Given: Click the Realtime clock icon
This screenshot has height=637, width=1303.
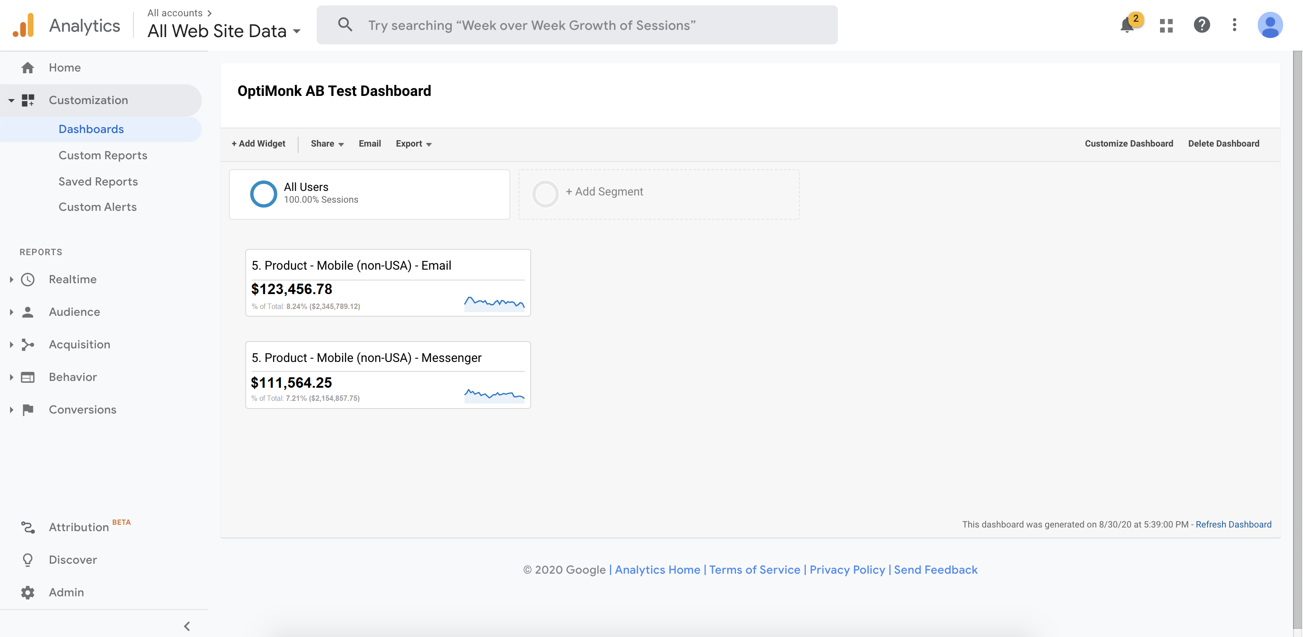Looking at the screenshot, I should click(x=28, y=279).
